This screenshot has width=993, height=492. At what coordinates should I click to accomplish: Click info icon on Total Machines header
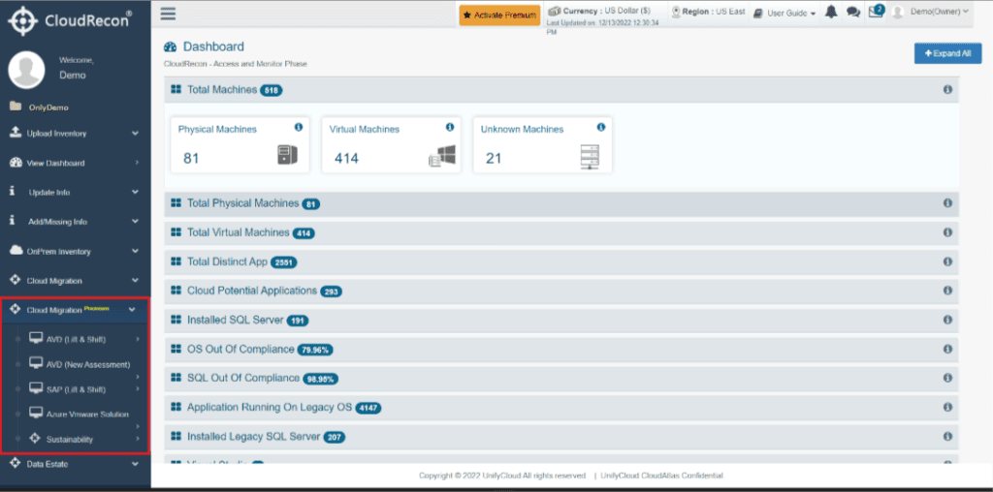[x=947, y=90]
